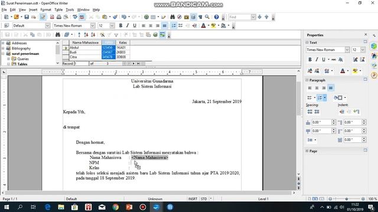Image resolution: width=378 pixels, height=212 pixels.
Task: Open the font name dropdown in toolbar
Action: tap(93, 25)
